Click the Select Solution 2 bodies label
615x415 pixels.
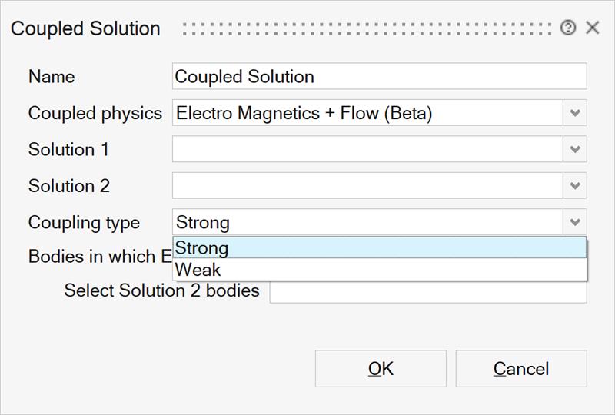[x=161, y=291]
